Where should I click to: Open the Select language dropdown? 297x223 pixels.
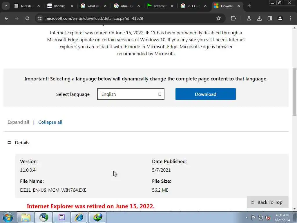[x=131, y=94]
